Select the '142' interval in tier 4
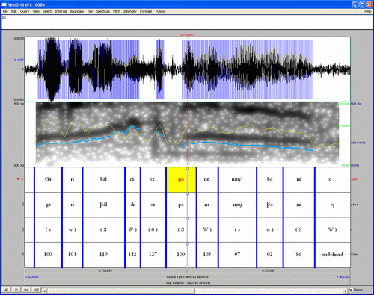Viewport: 374px width, 295px height. pos(132,255)
